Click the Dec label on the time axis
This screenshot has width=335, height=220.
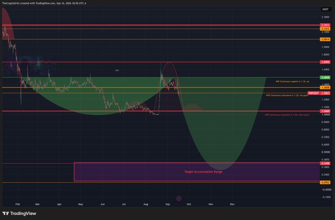(232, 204)
